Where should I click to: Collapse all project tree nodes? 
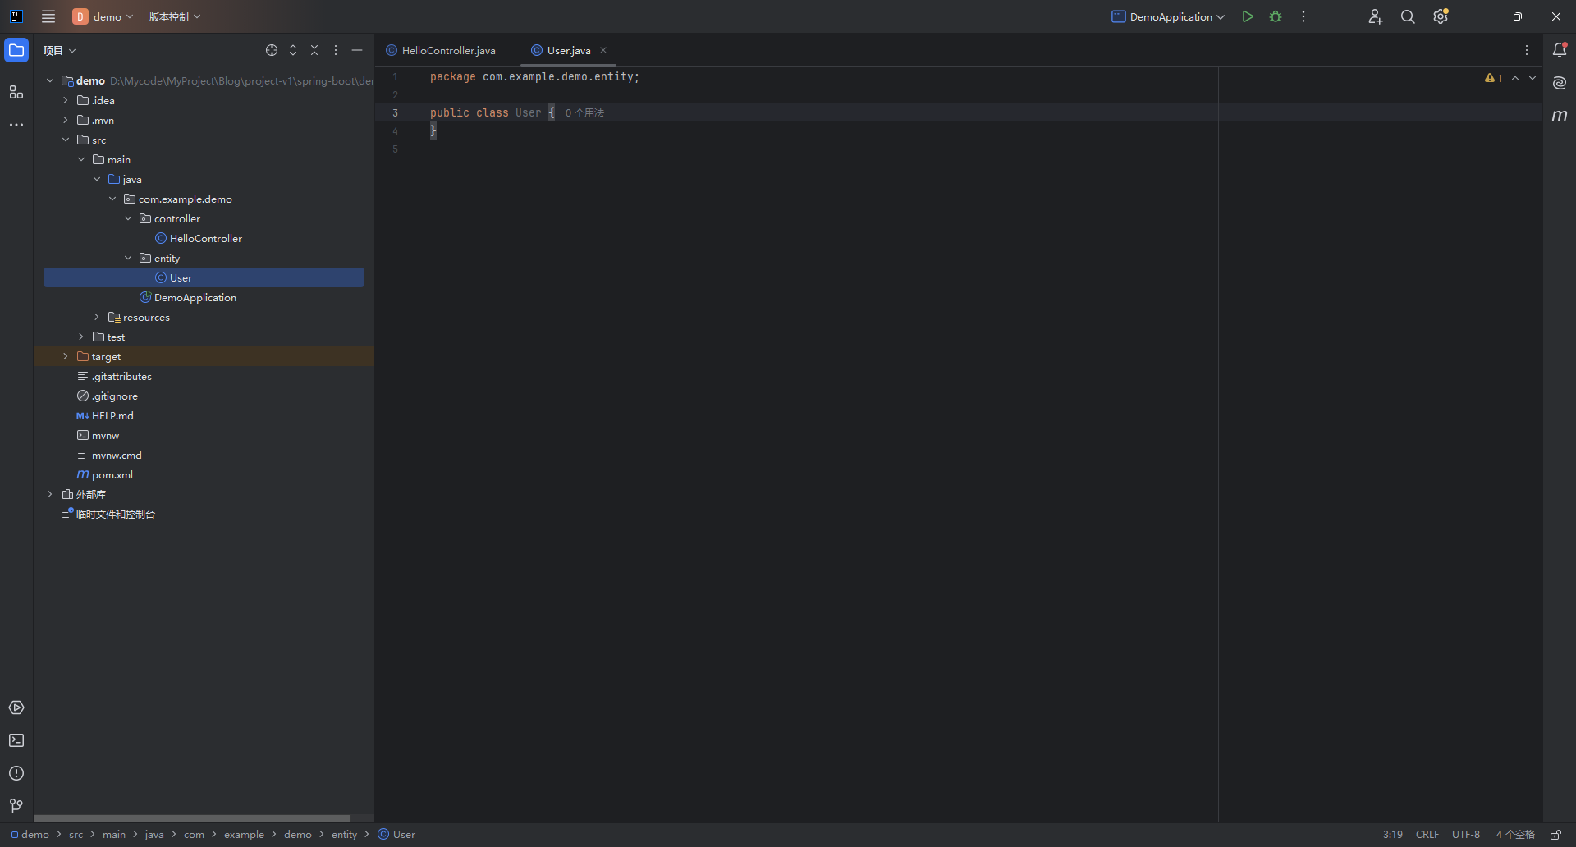click(x=314, y=50)
